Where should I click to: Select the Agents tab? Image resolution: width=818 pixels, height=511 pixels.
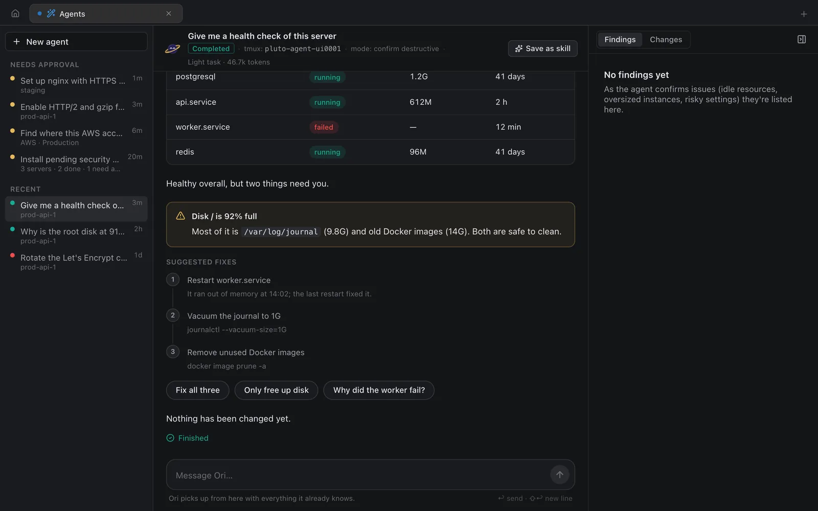106,14
